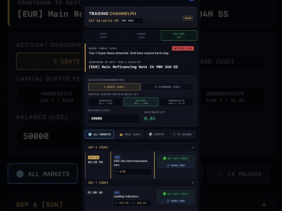This screenshot has height=211, width=282.
Task: Click the Balance (USC) input field
Action: 114,118
